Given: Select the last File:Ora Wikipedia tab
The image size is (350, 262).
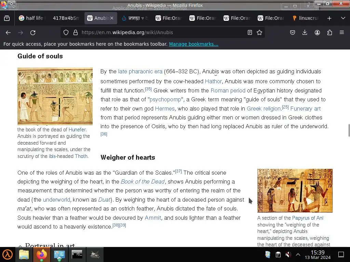Looking at the screenshot, I should [272, 18].
